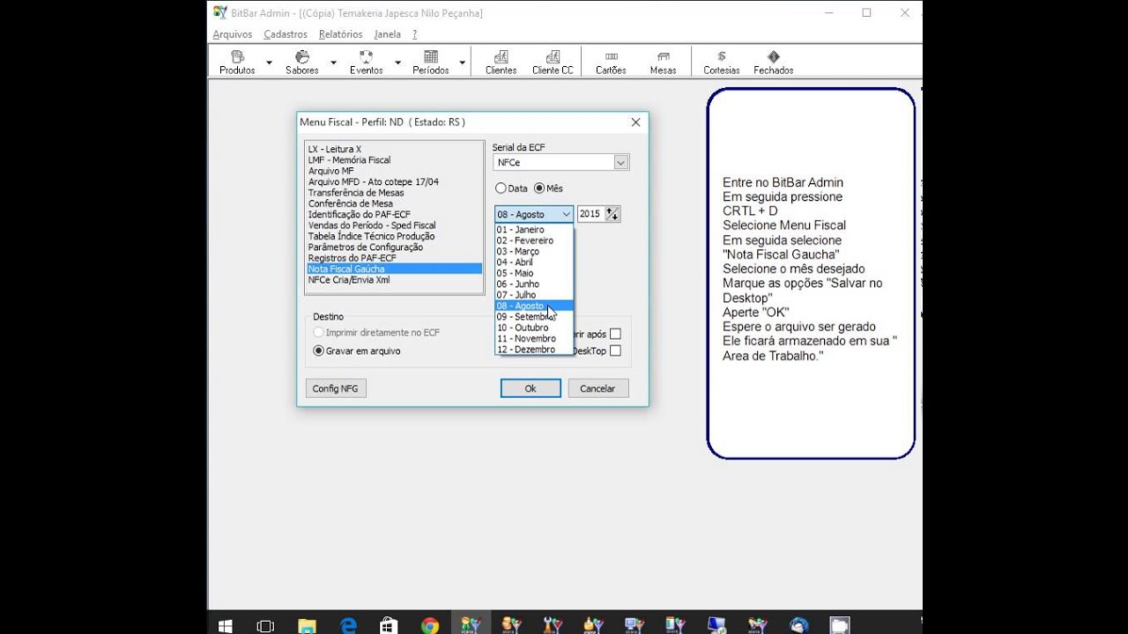Open Task View on the taskbar
The width and height of the screenshot is (1128, 634).
click(265, 626)
